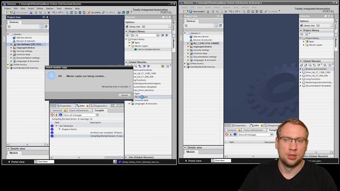Viewport: 340px width, 191px height.
Task: Expand Common data in right project tree
Action: [188, 53]
